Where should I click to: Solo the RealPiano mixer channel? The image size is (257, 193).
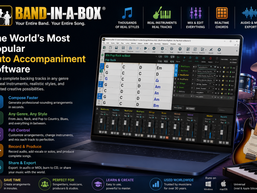point(138,135)
